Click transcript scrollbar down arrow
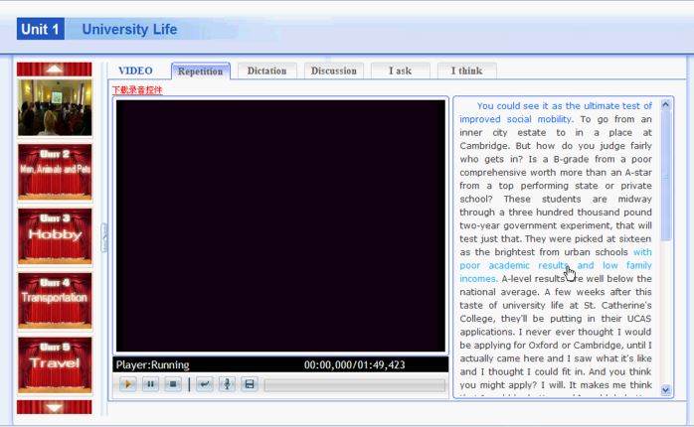This screenshot has height=427, width=694. tap(665, 390)
